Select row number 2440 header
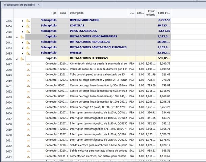206x162 pixels. [x=7, y=37]
